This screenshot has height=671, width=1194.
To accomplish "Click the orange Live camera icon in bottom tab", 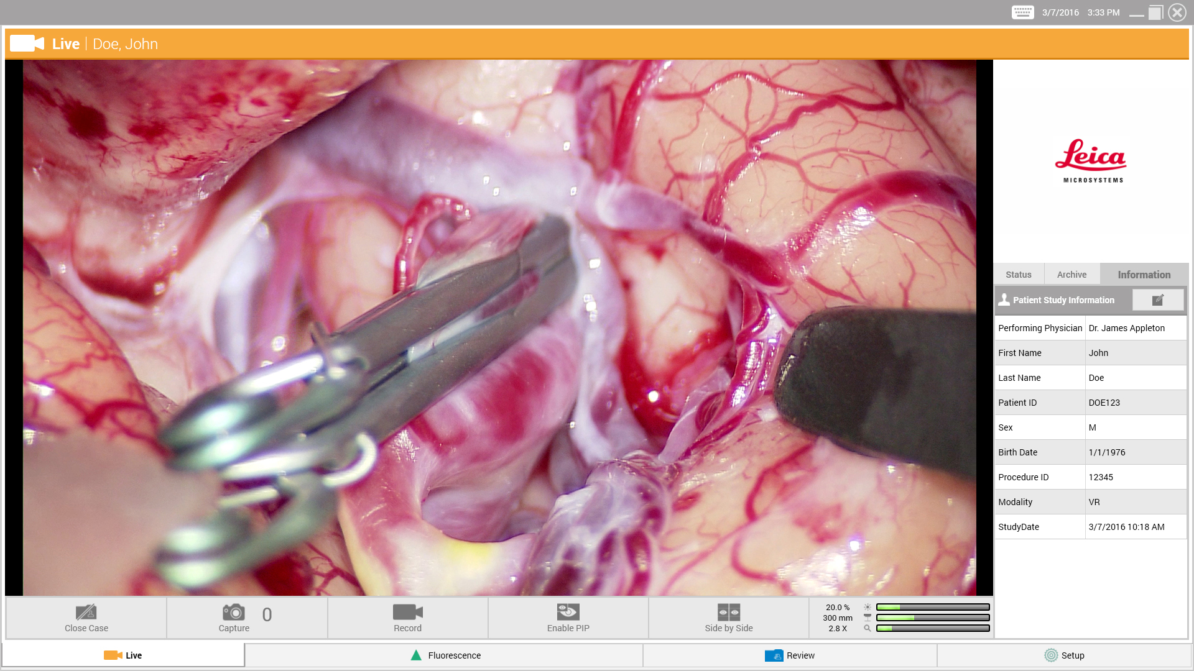I will 113,655.
